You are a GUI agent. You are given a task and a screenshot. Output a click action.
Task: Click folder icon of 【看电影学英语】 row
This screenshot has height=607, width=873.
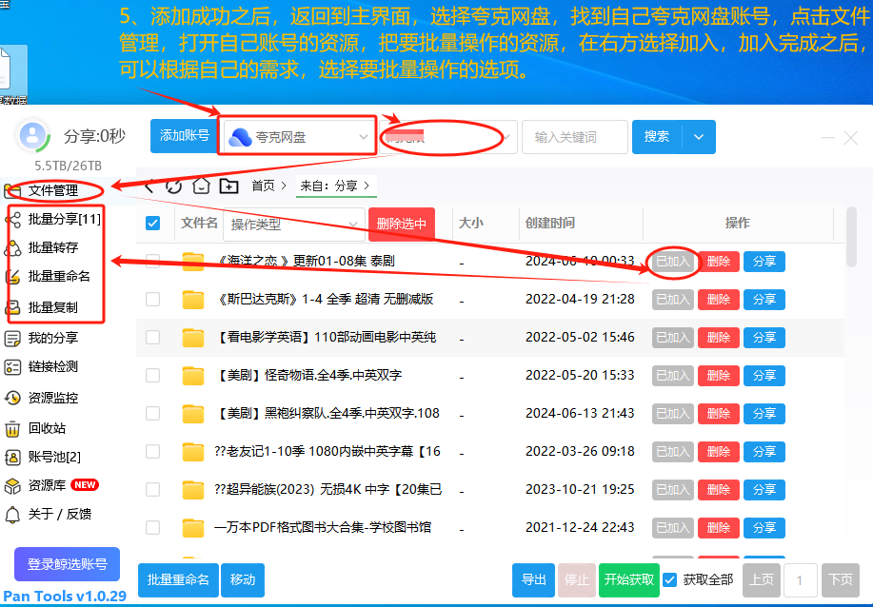(193, 337)
